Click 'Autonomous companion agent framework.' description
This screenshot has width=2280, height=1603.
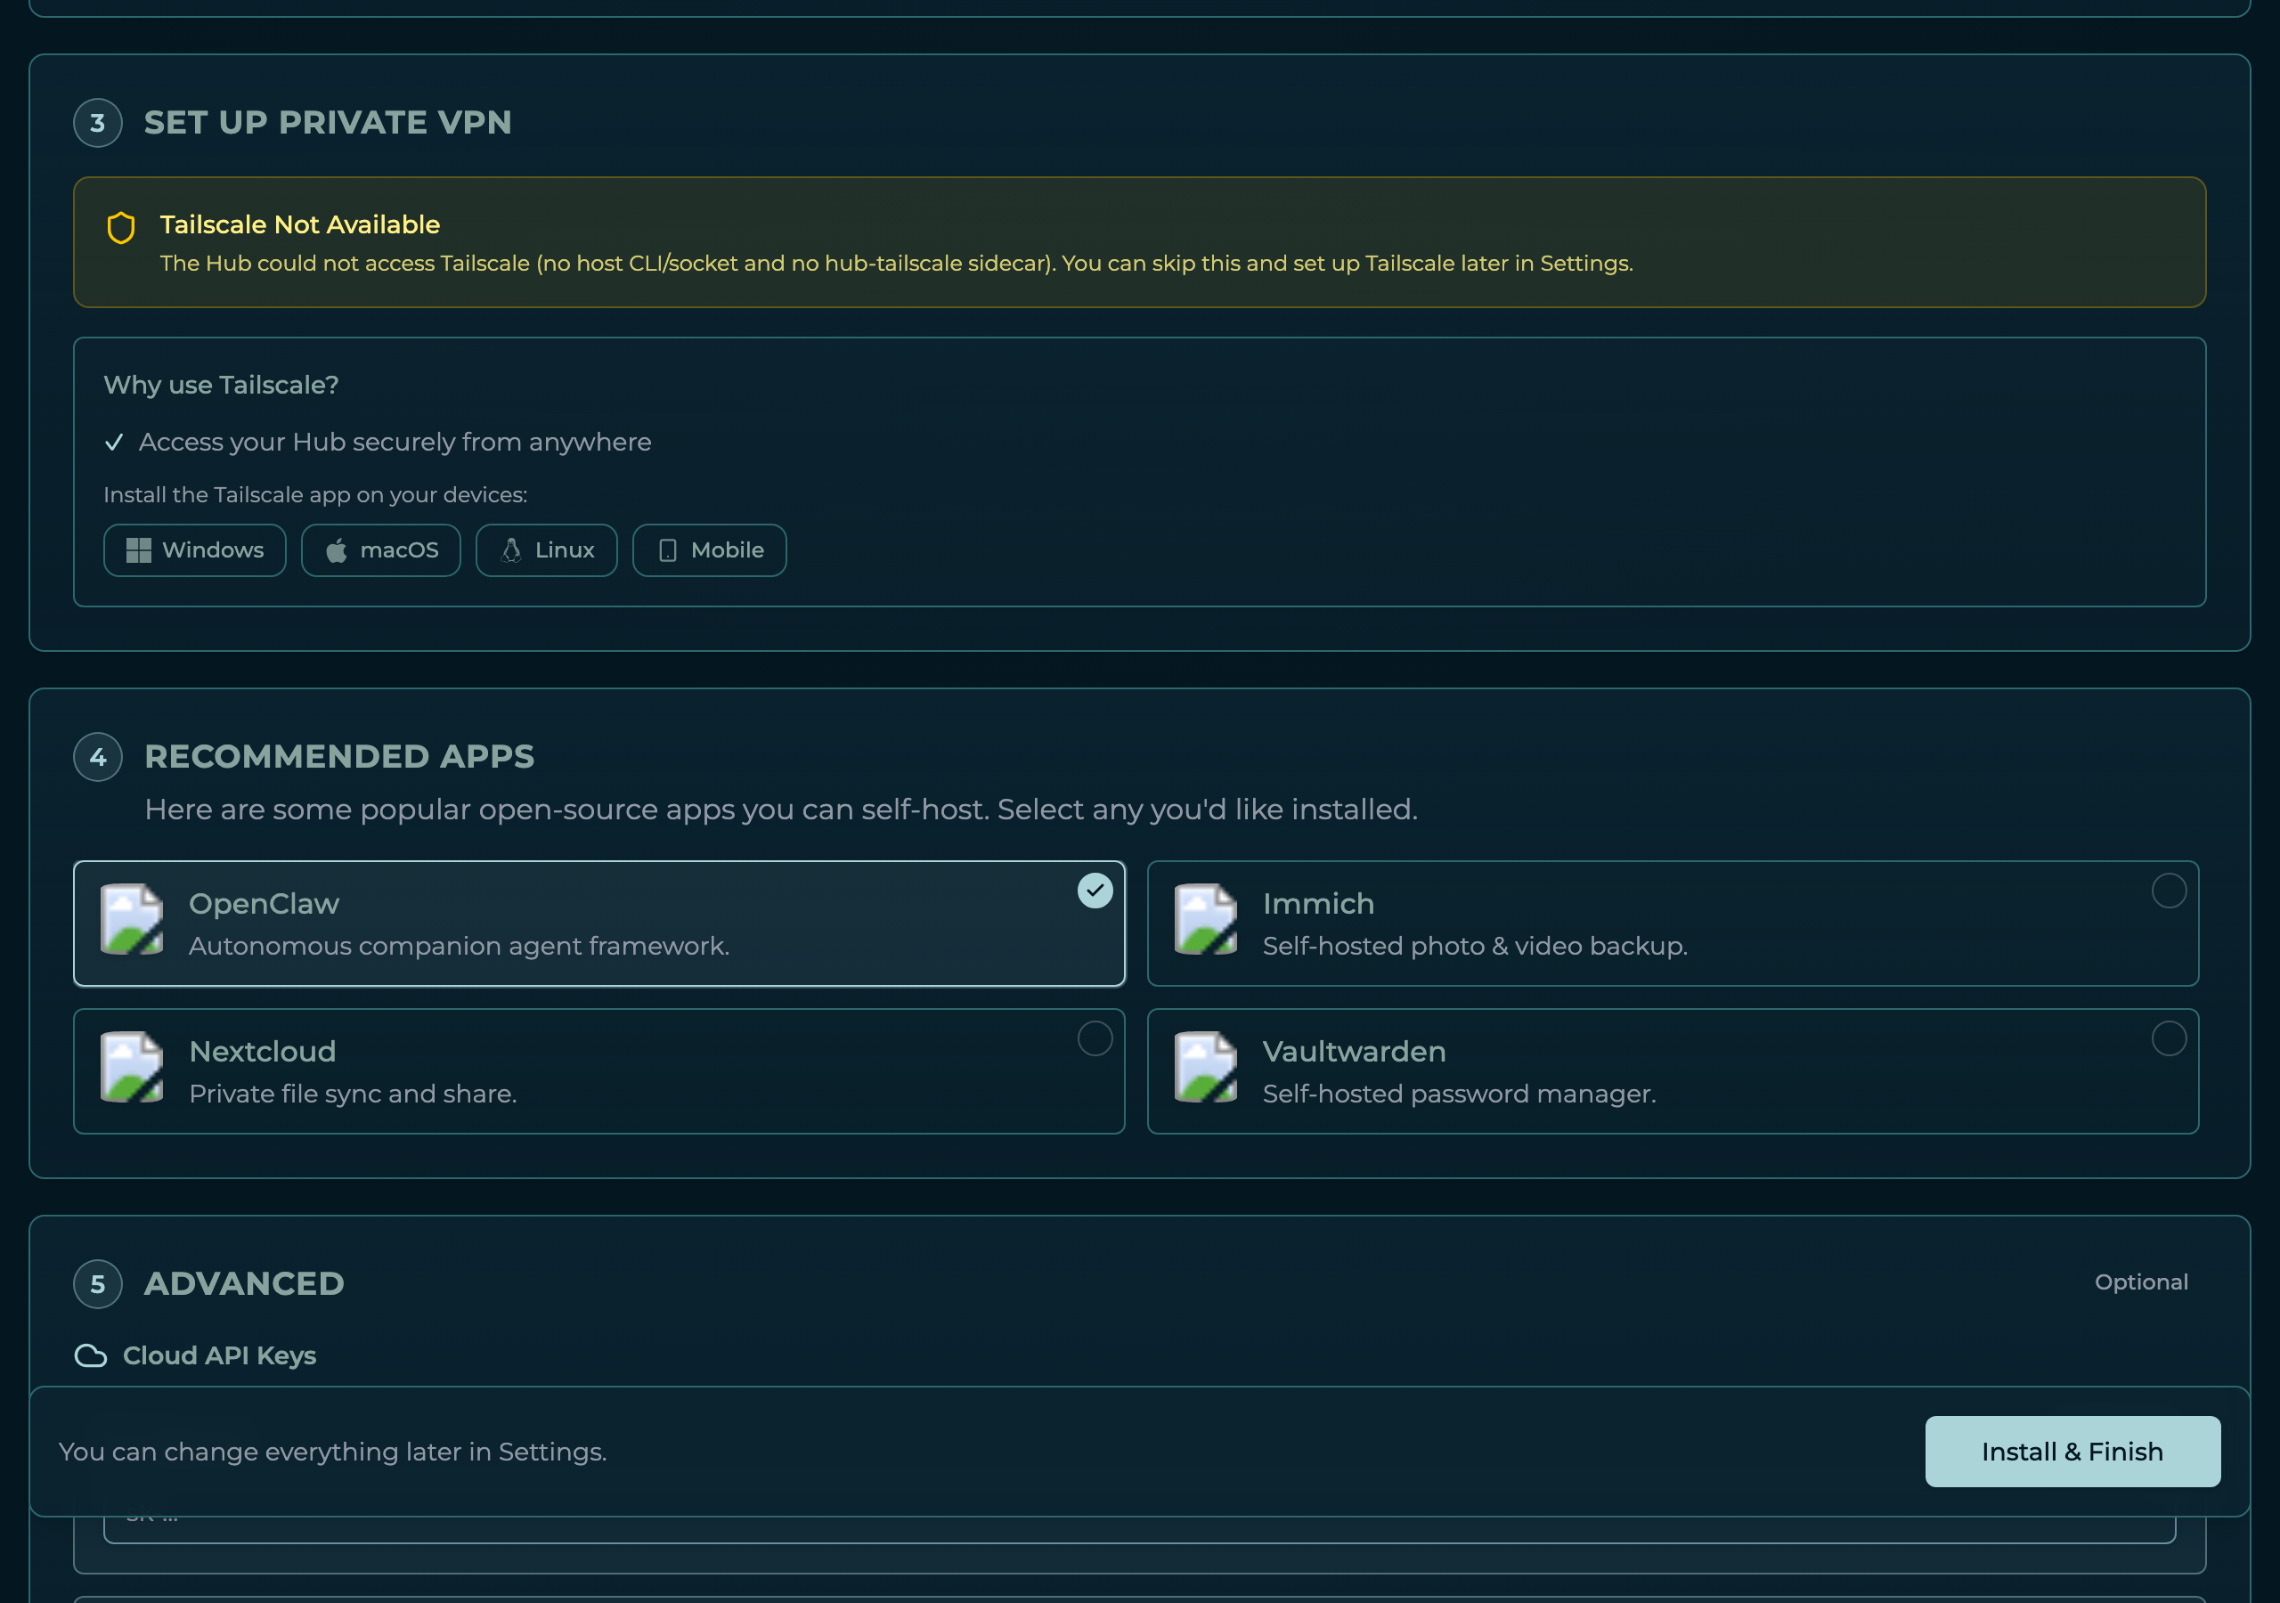point(459,946)
